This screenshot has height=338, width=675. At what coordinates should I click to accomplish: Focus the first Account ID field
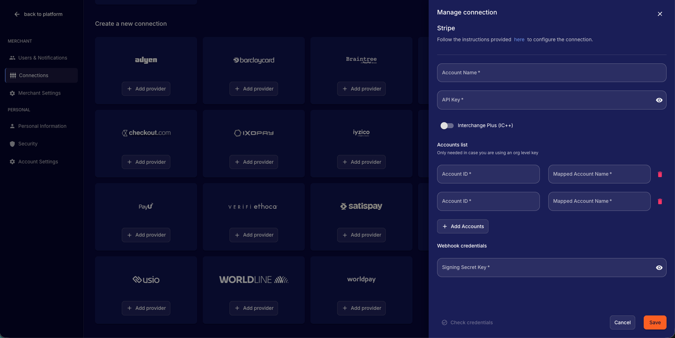489,174
